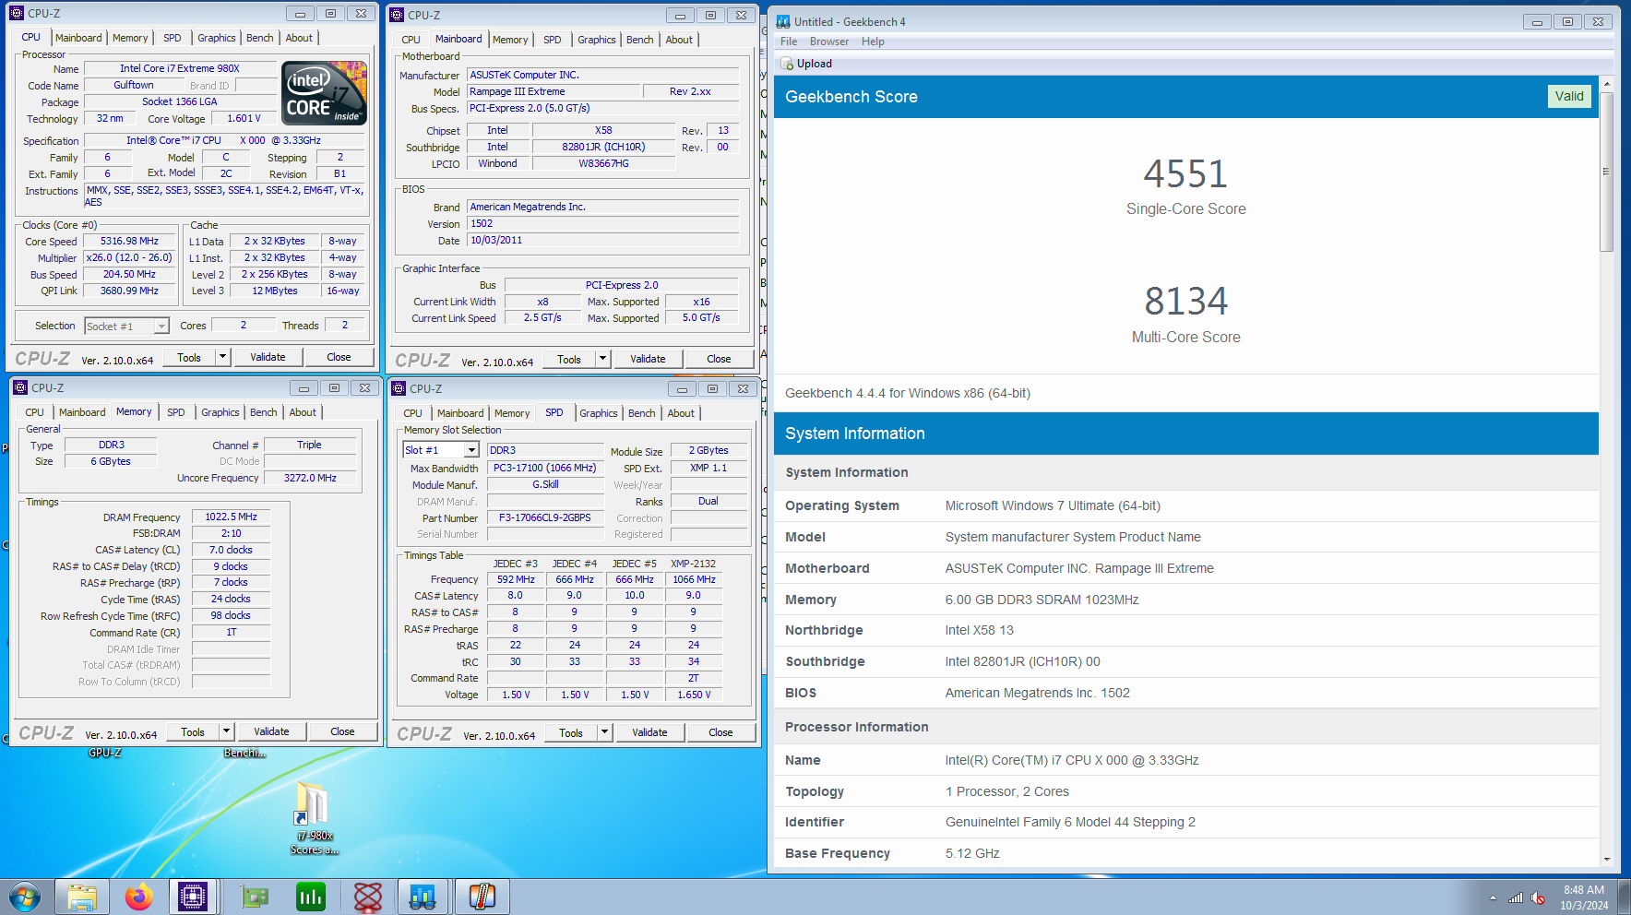Click Validate in the CPU window

pyautogui.click(x=268, y=357)
